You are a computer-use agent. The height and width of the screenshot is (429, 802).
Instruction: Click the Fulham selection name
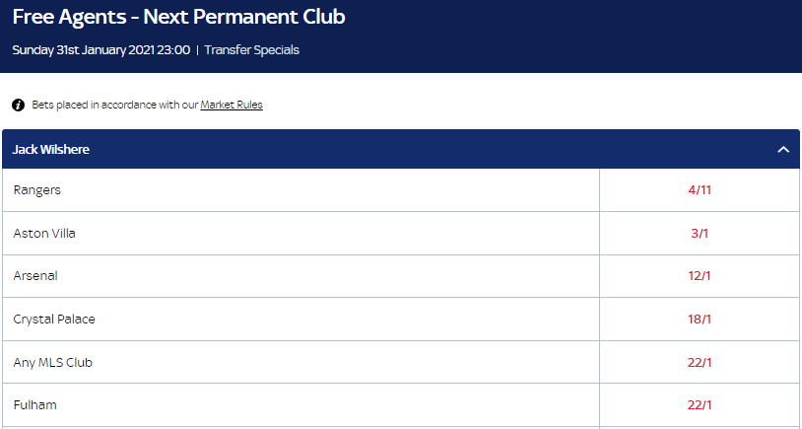33,405
